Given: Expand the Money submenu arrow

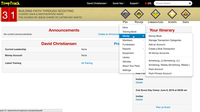Looking at the screenshot, I should pyautogui.click(x=143, y=36).
